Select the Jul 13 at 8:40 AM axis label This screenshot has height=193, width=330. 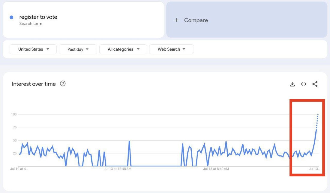[216, 169]
